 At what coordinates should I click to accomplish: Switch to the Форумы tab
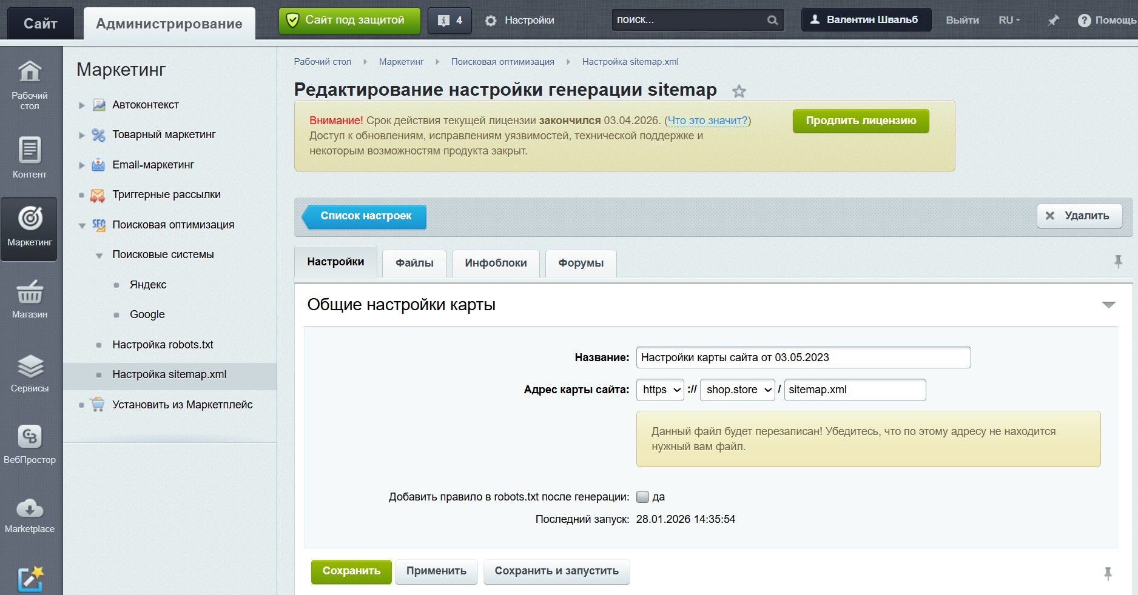pyautogui.click(x=581, y=263)
